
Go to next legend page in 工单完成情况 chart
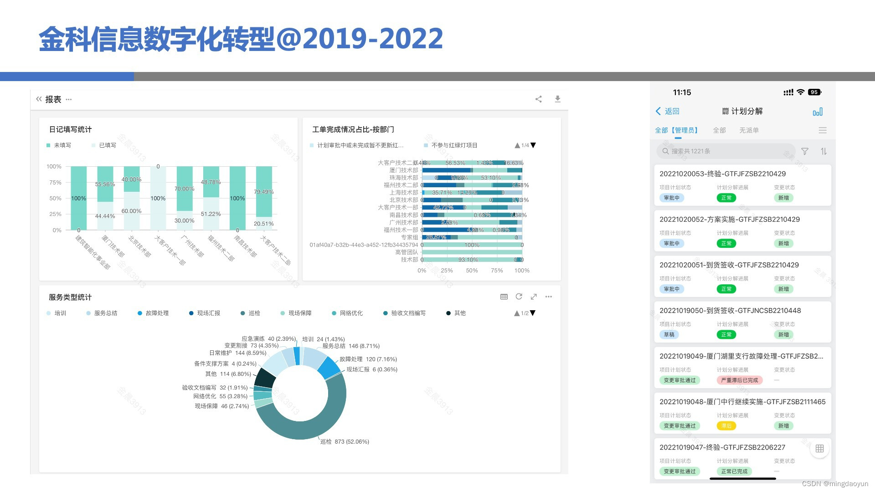coord(533,145)
